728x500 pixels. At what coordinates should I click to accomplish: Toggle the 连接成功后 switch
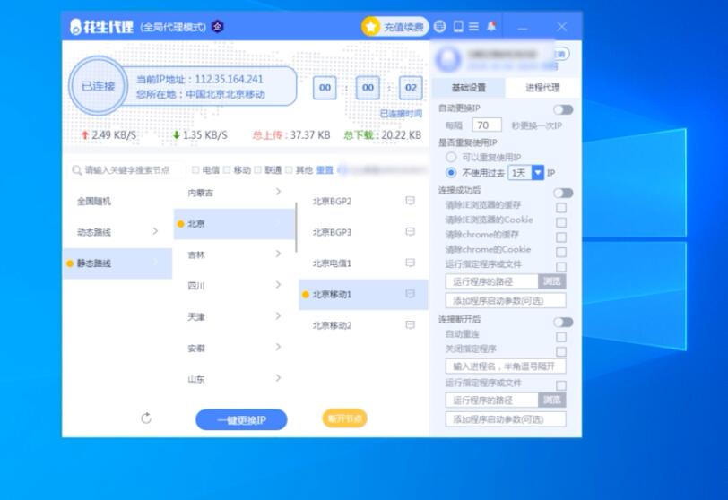[563, 193]
